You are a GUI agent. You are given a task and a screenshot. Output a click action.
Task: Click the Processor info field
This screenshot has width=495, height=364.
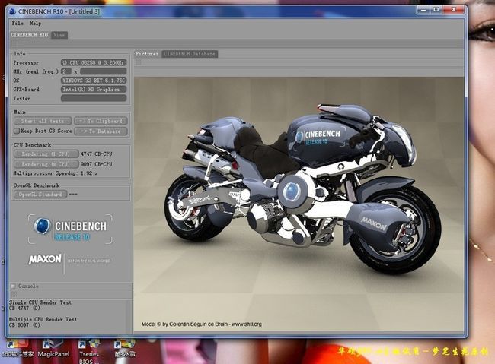94,63
